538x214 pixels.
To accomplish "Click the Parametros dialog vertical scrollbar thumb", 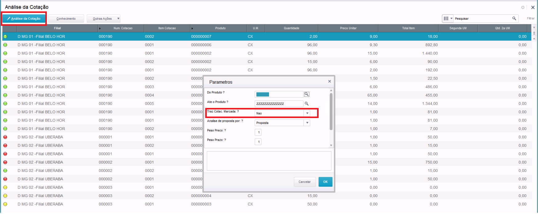I will tap(331, 111).
